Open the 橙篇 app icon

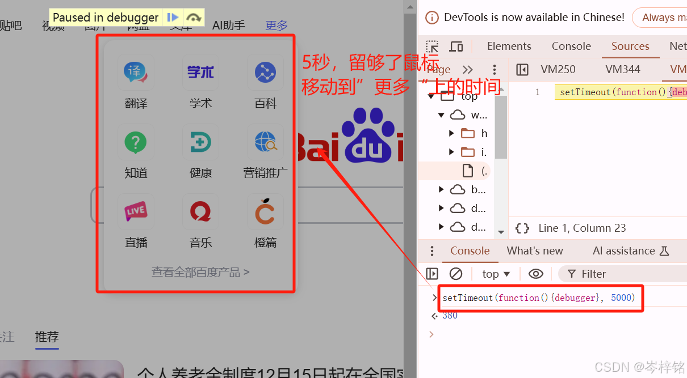[265, 211]
